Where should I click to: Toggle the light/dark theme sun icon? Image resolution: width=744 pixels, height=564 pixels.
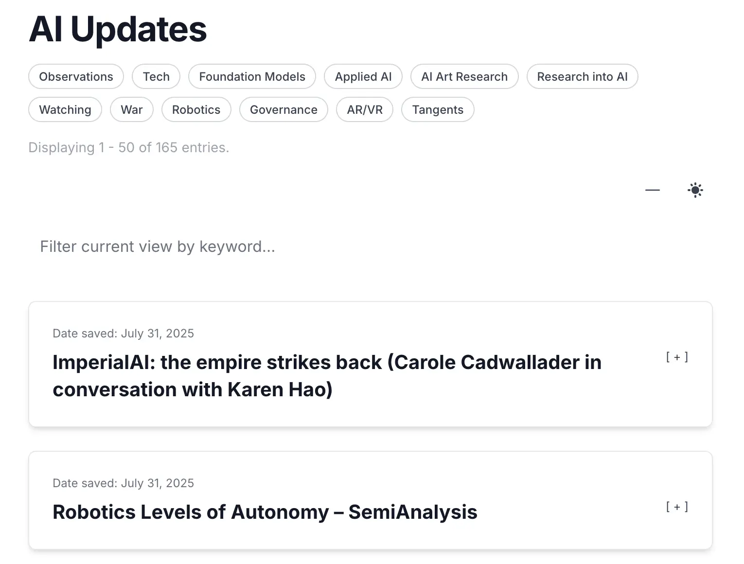(x=695, y=190)
